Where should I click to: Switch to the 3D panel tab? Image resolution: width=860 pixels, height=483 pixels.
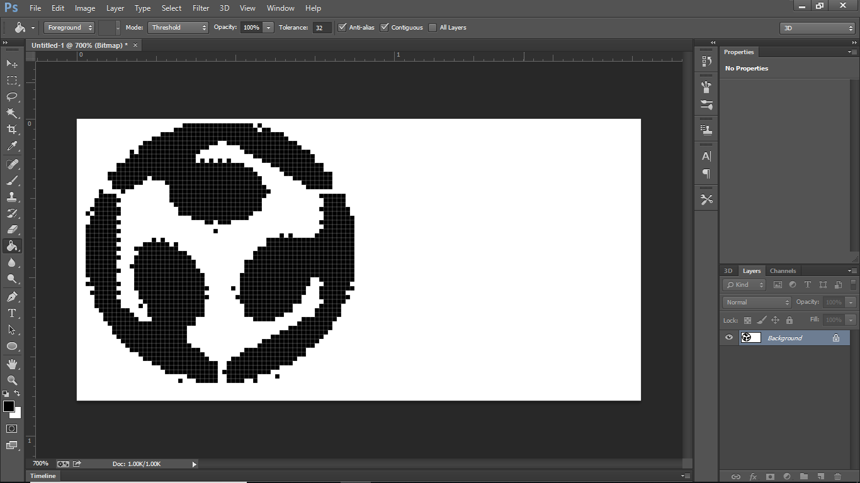[728, 271]
